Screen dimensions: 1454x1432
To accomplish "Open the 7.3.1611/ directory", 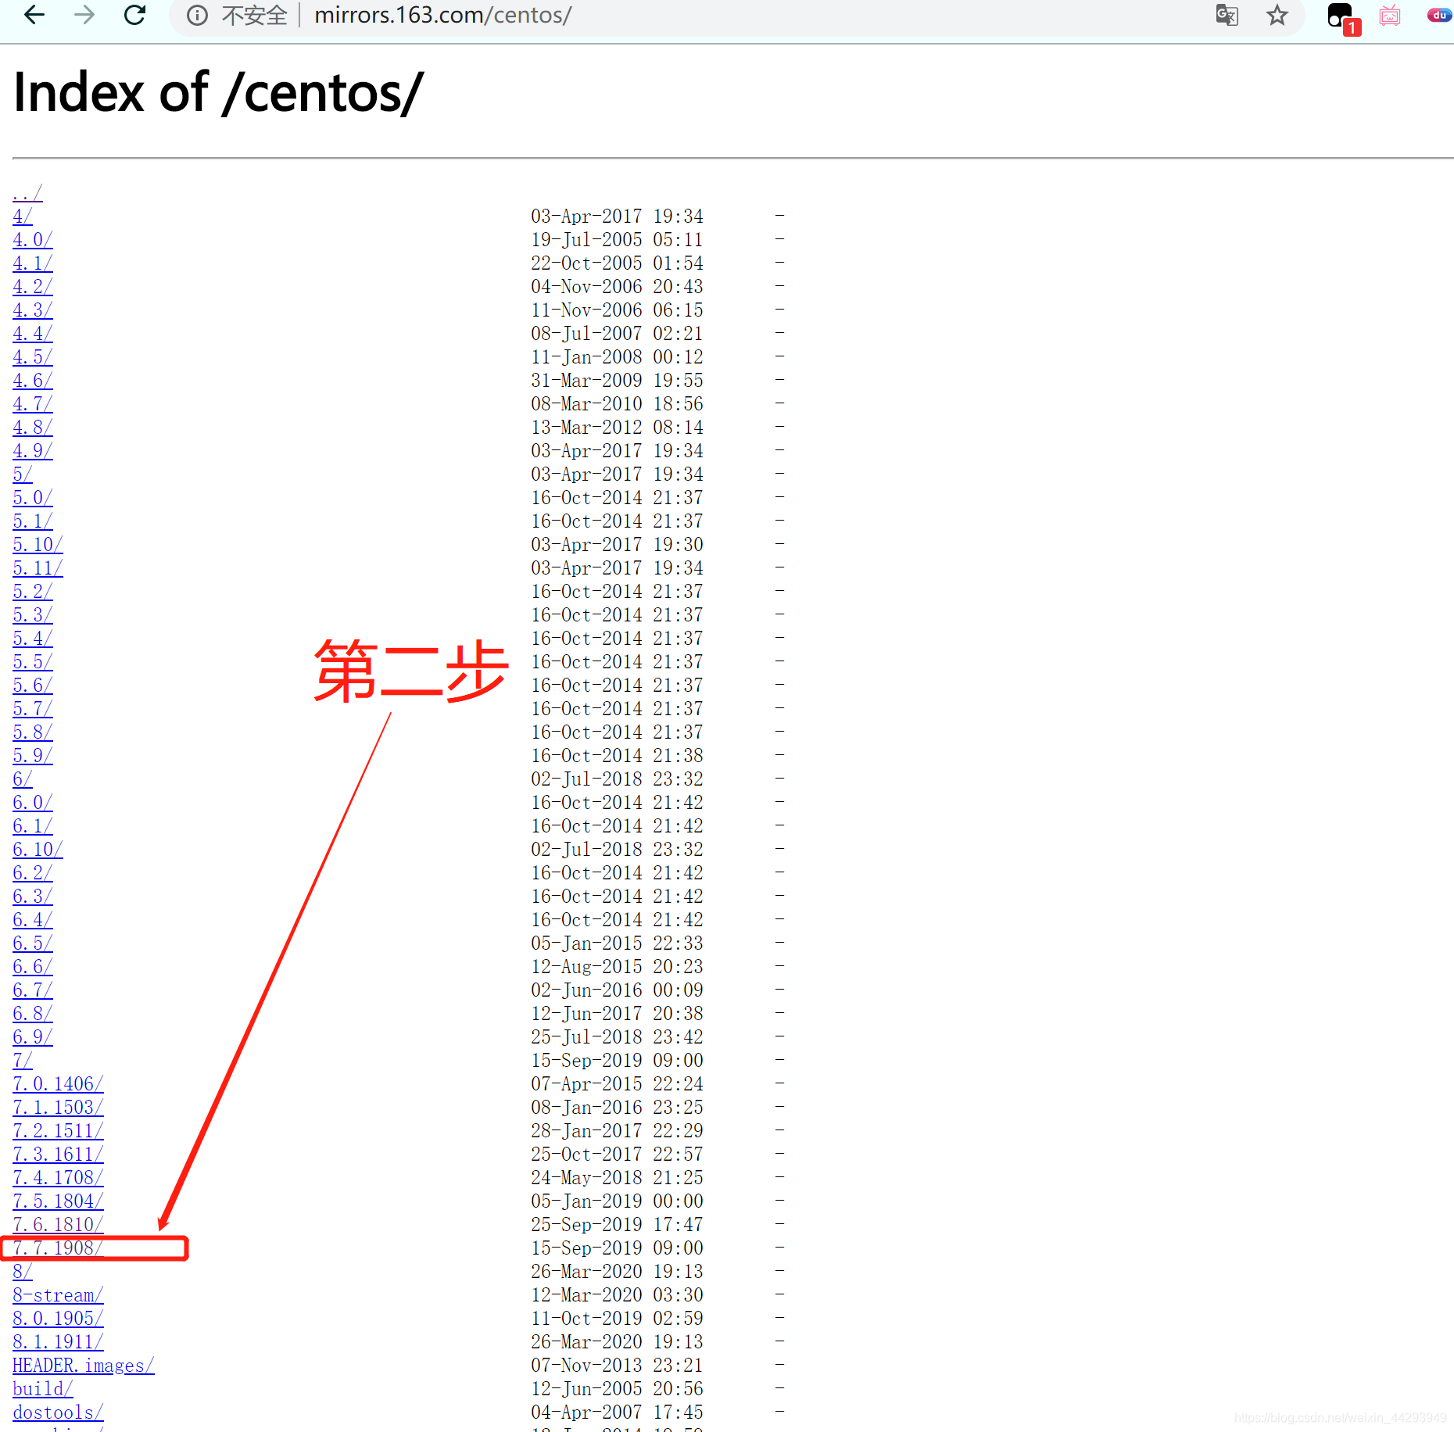I will click(x=58, y=1154).
